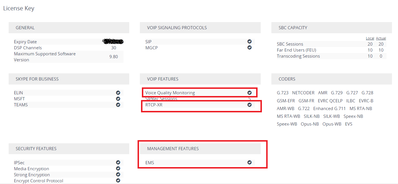Click the Actual column header link
The width and height of the screenshot is (398, 184).
(381, 38)
